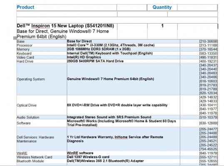Click code [619-21783]
The width and height of the screenshot is (224, 166).
pos(209,85)
